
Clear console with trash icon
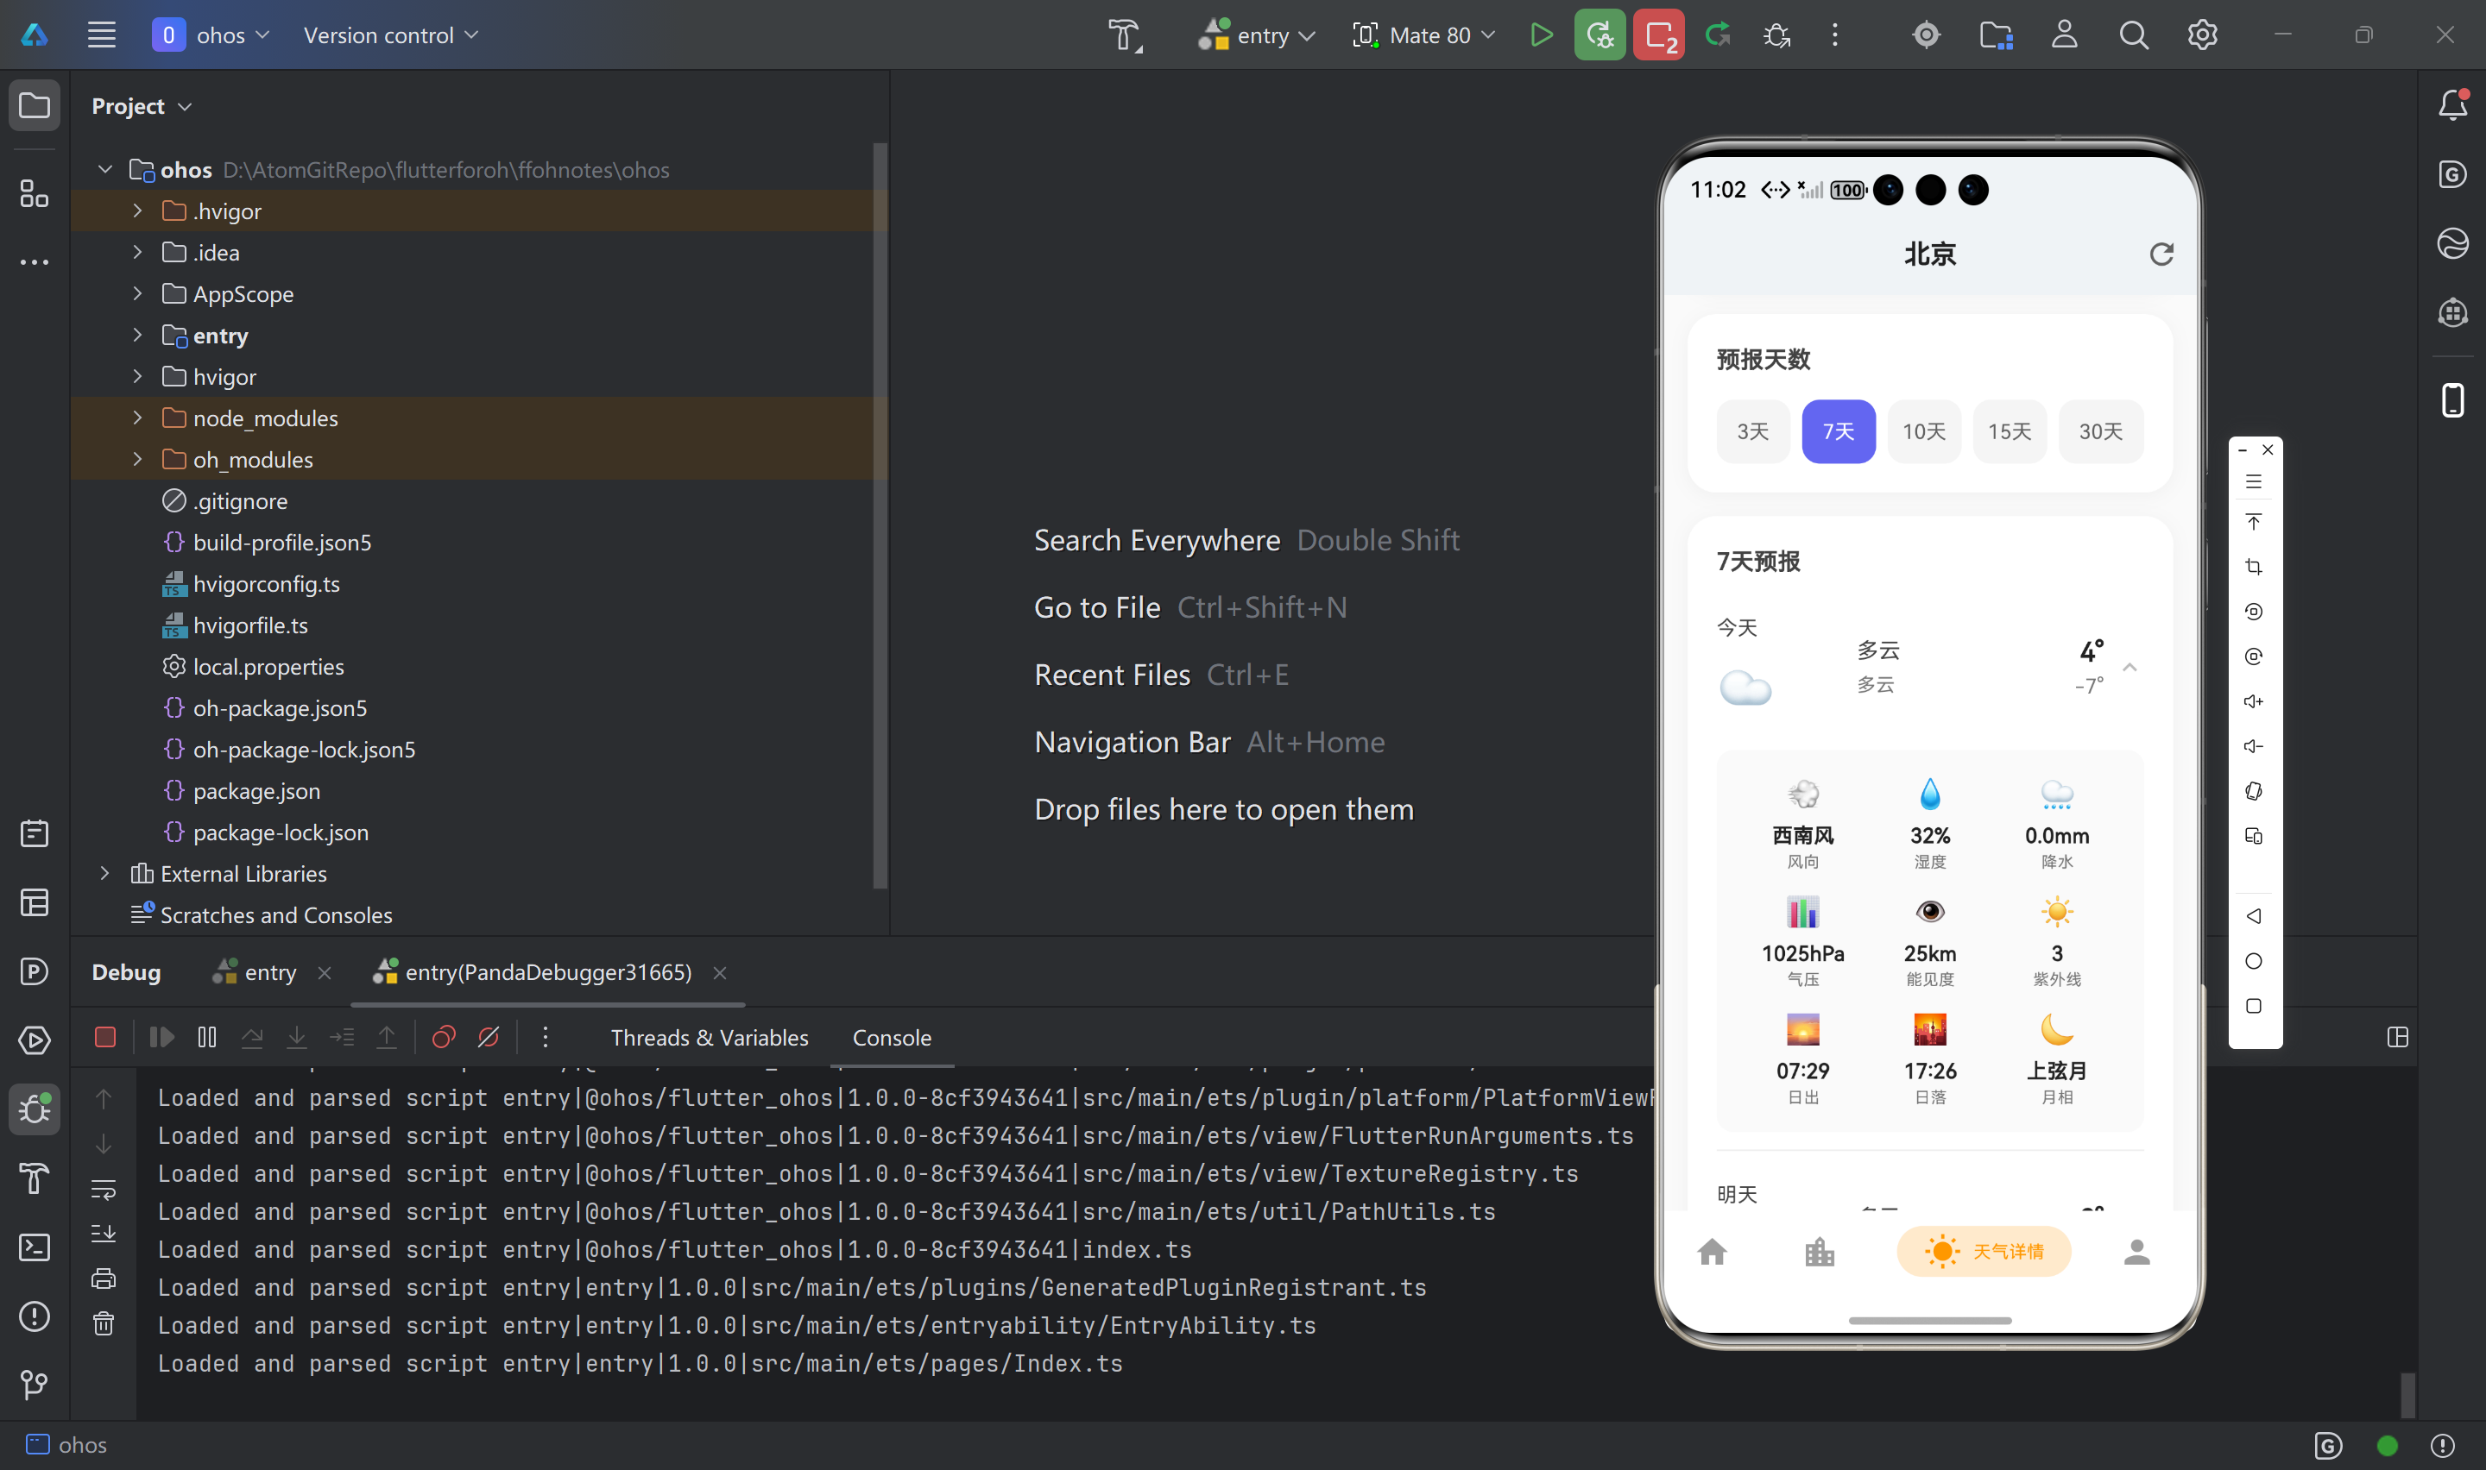click(103, 1323)
